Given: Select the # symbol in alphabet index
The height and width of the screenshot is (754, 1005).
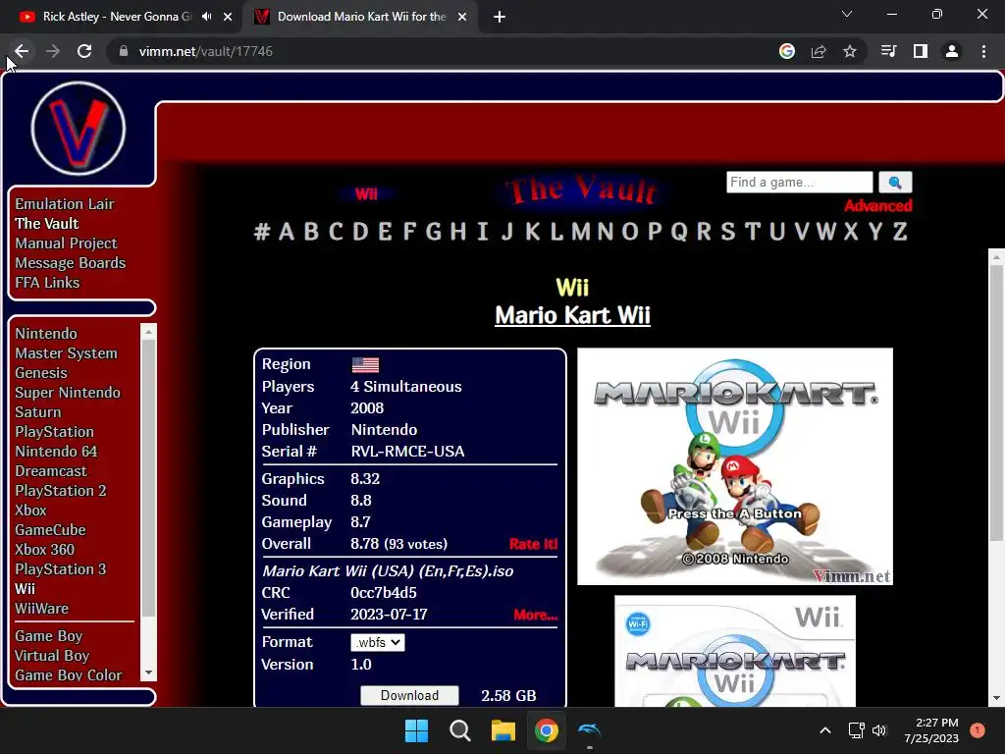Looking at the screenshot, I should coord(261,231).
